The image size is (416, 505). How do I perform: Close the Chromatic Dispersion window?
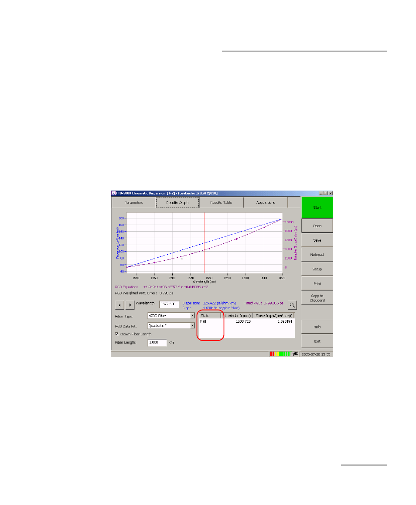click(x=331, y=193)
